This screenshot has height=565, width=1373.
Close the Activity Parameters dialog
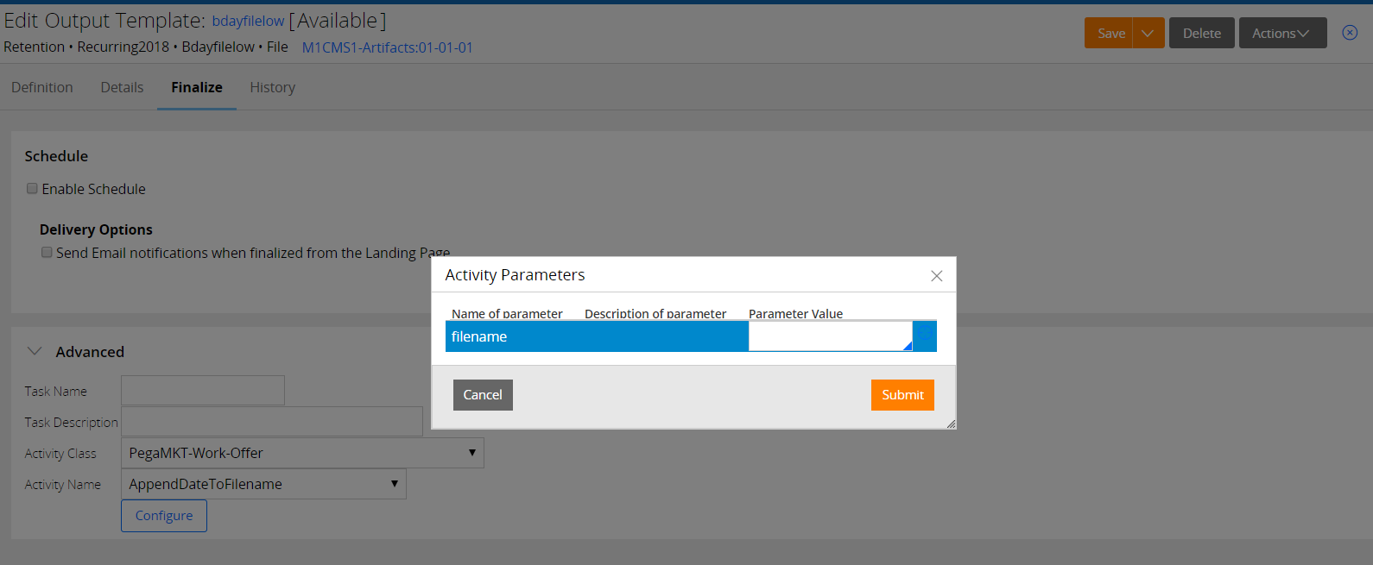(x=937, y=276)
